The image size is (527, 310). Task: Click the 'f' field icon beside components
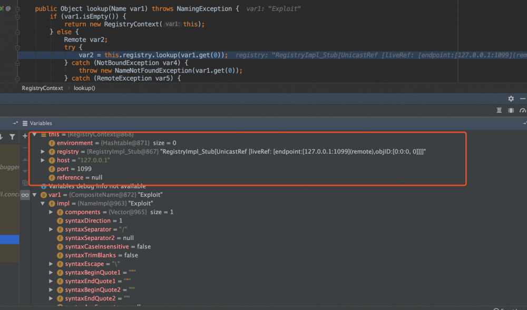[x=60, y=213]
